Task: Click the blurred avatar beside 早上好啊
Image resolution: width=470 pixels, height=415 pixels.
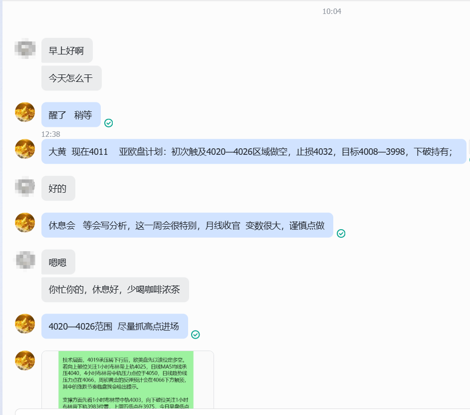Action: pos(25,48)
